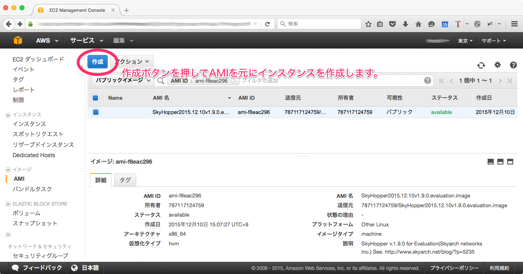Click the chat smiley icon in the toolbar
This screenshot has height=274, width=523.
[431, 24]
